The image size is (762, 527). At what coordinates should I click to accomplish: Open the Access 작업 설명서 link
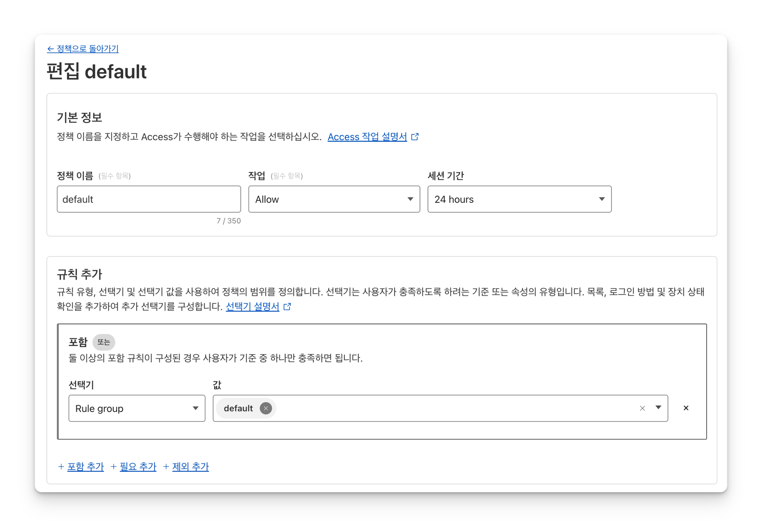pos(367,137)
